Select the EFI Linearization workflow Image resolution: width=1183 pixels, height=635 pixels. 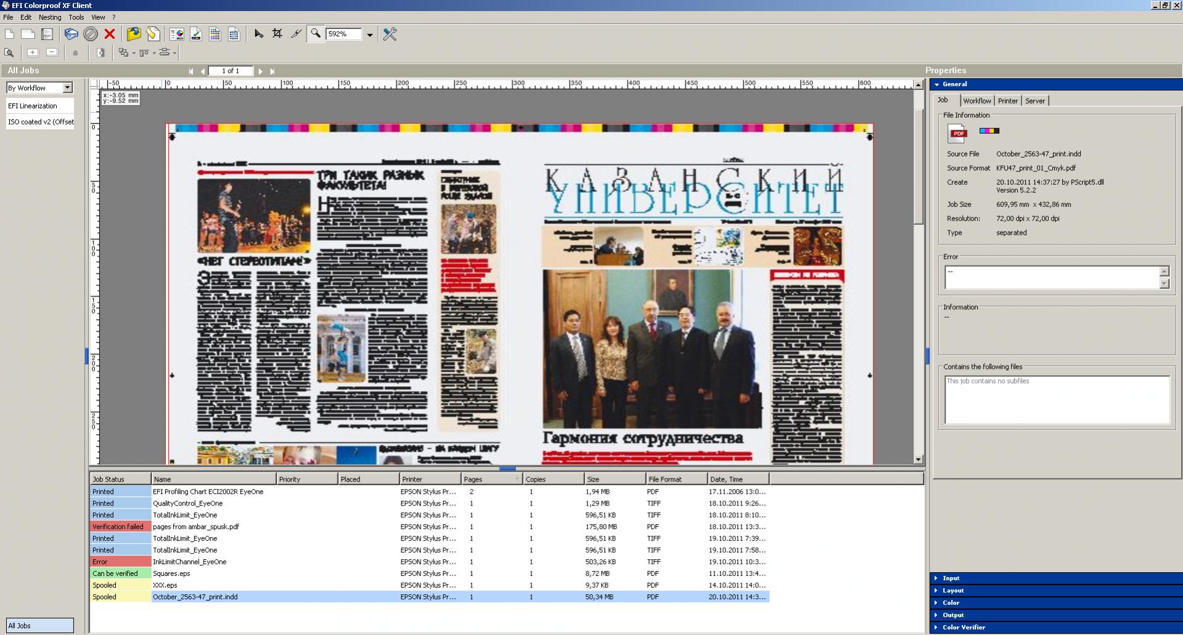pos(40,106)
